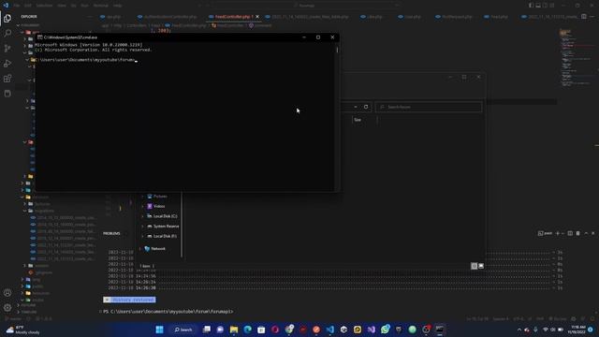Open address bar history dropdown in File Explorer
This screenshot has width=599, height=337.
click(356, 107)
